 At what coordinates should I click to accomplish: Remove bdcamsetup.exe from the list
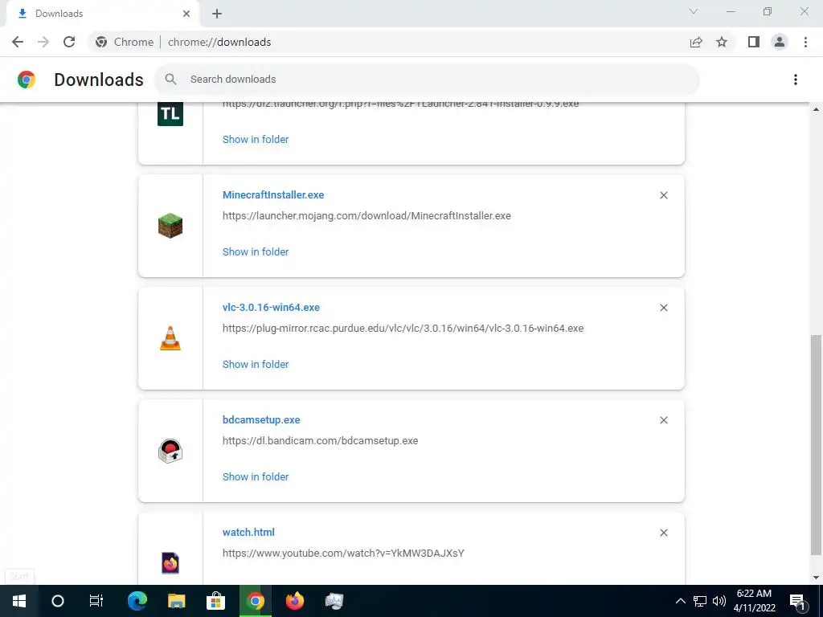point(663,420)
